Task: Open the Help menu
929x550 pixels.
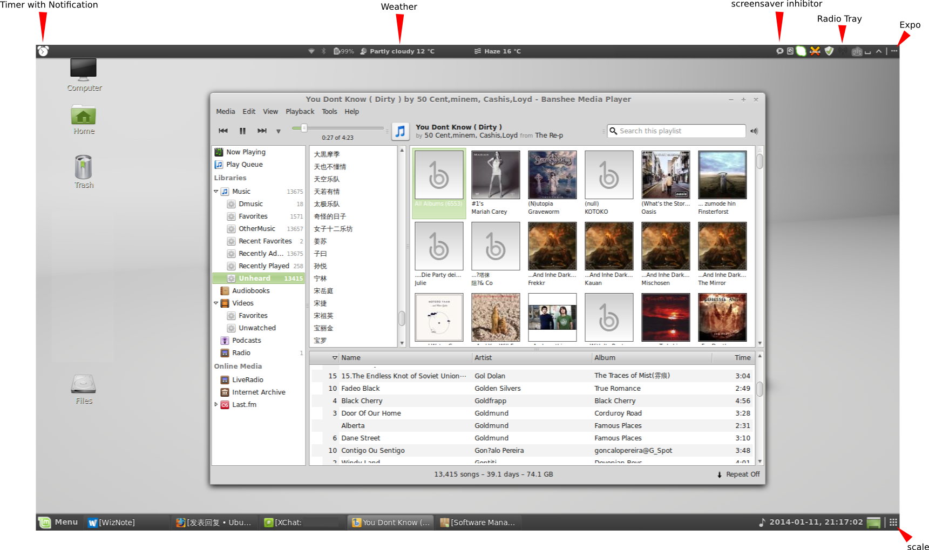Action: point(351,112)
